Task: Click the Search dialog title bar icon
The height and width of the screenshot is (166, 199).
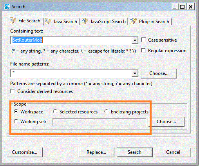Action: coord(7,7)
